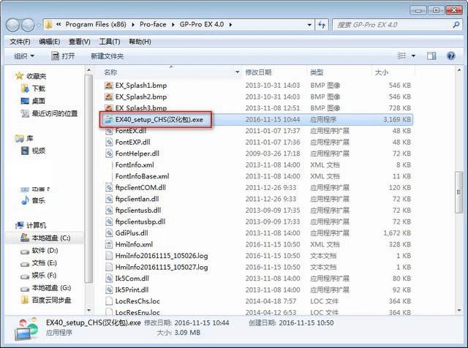Select the FontHelper.dll file icon

(109, 154)
